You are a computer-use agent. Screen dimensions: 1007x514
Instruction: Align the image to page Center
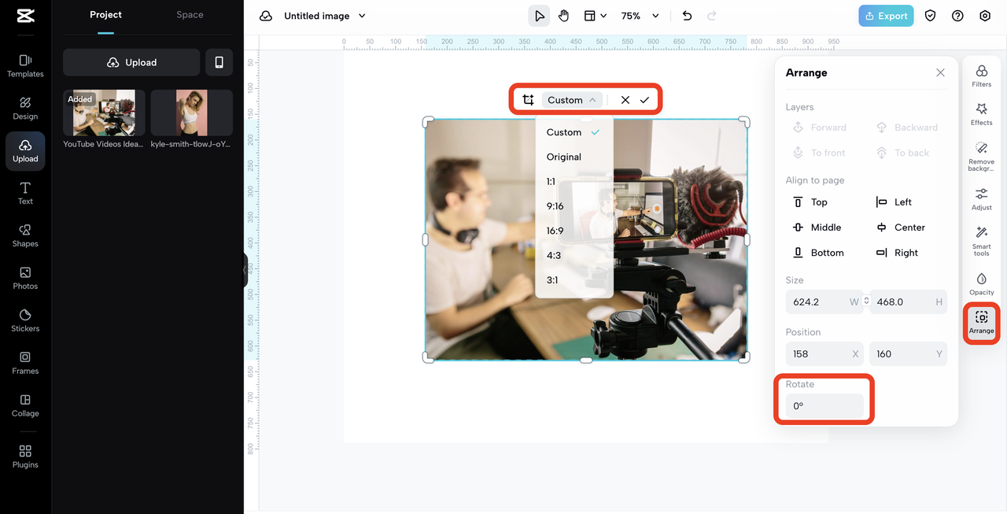click(x=901, y=227)
